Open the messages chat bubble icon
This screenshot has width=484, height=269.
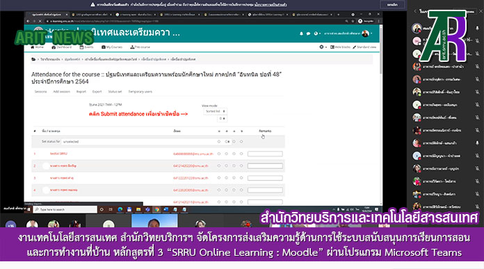[308, 33]
